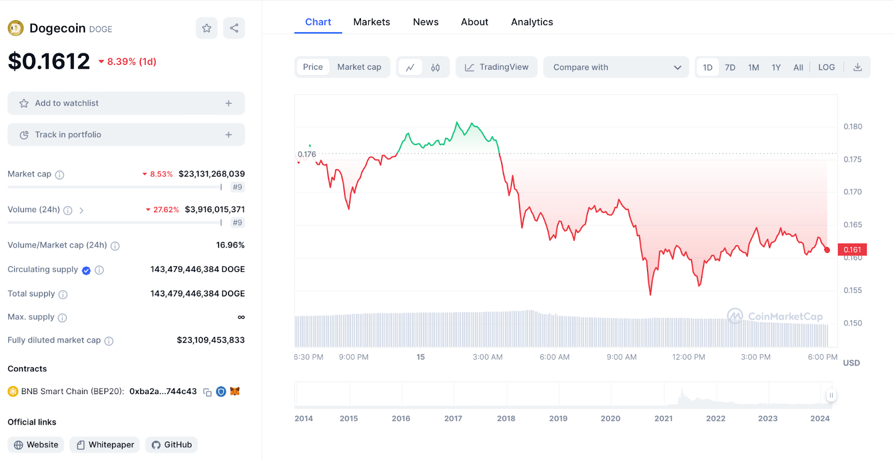Screen dimensions: 894x460
Task: Open the Analytics tab
Action: 532,22
